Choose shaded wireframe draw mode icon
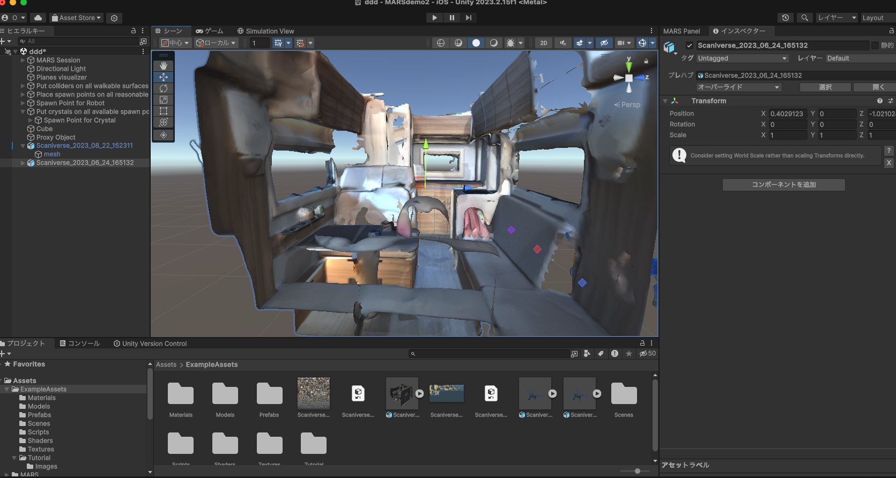The width and height of the screenshot is (896, 478). point(458,43)
